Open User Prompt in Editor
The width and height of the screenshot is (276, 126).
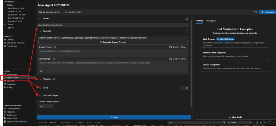tap(178, 59)
